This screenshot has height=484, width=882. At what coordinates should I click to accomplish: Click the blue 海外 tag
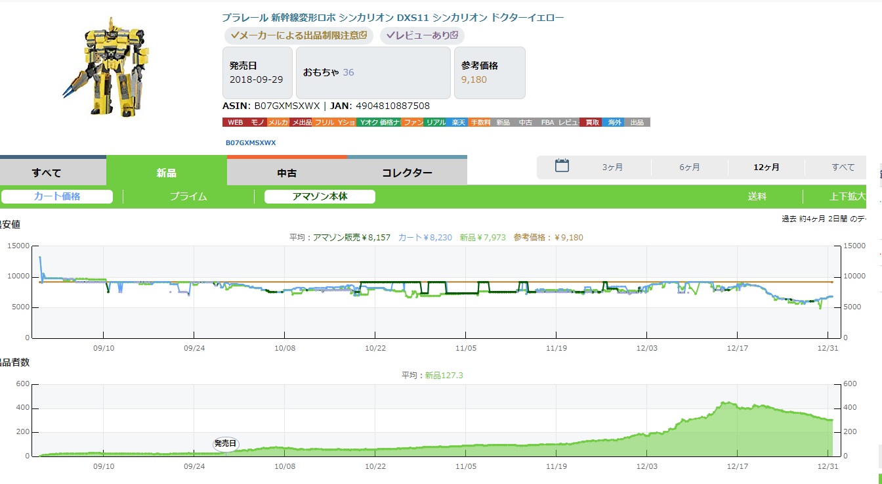614,123
